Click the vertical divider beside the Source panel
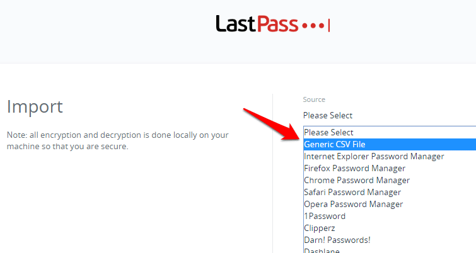This screenshot has height=253, width=476. click(272, 173)
